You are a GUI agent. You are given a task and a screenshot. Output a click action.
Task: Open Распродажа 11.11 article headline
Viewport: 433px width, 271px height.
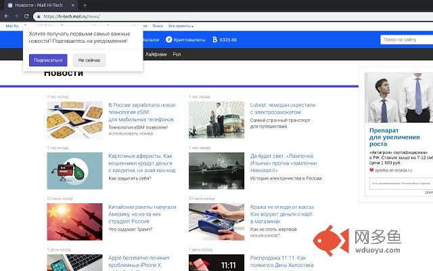(281, 262)
